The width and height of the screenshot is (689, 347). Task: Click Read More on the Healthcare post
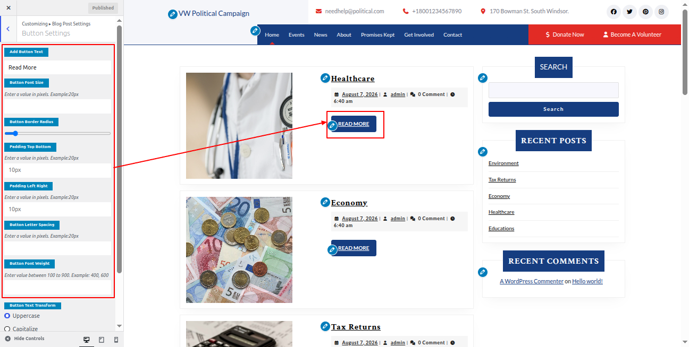coord(354,124)
